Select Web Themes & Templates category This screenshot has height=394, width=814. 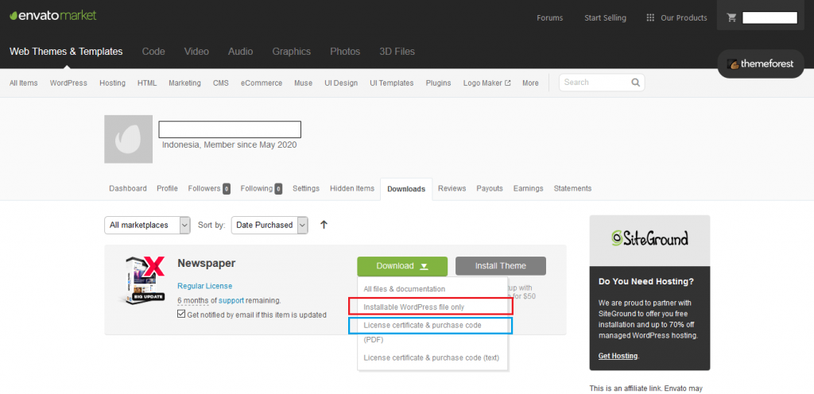tap(66, 52)
